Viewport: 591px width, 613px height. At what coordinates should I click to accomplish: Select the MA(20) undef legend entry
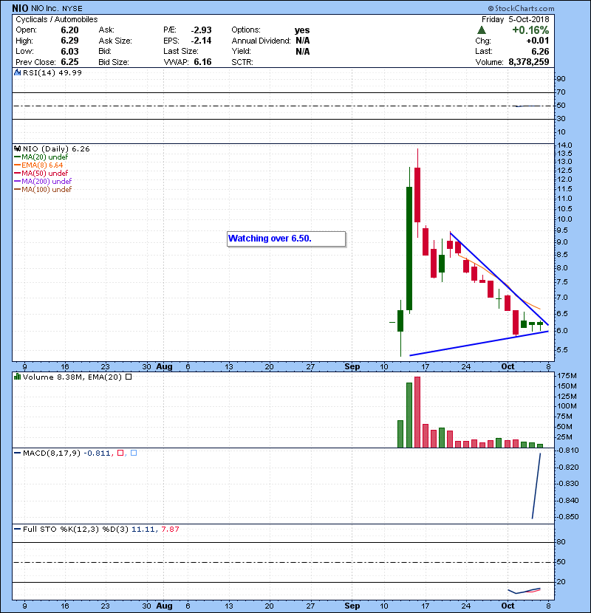(41, 157)
